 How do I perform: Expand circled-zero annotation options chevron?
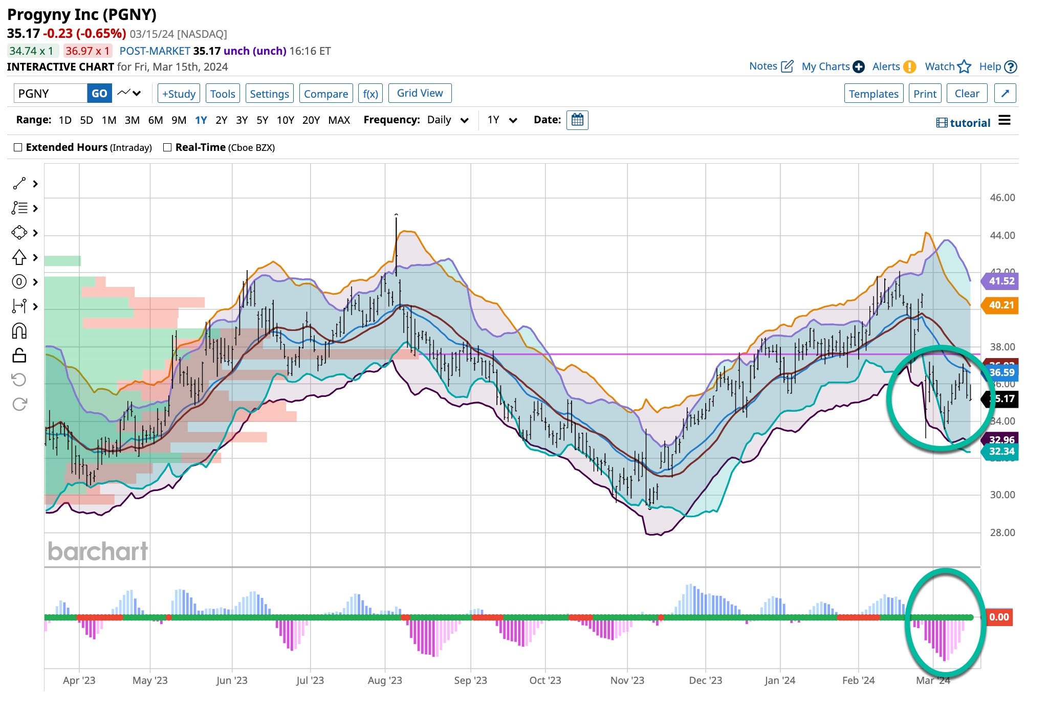point(35,282)
